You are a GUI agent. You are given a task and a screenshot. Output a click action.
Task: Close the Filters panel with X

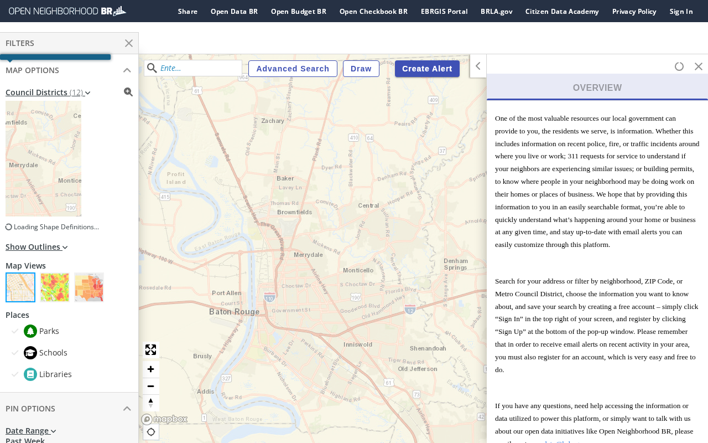(x=129, y=43)
